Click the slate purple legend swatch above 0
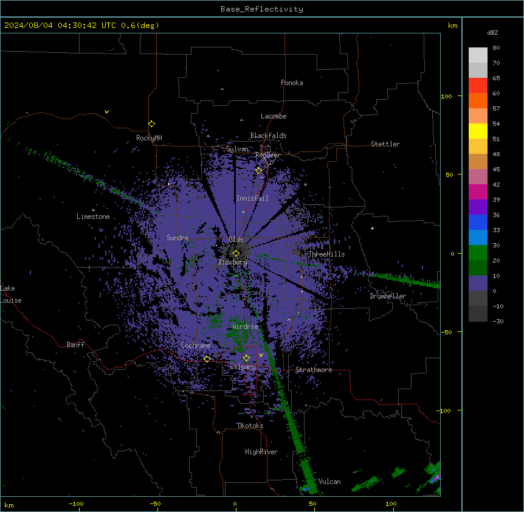 coord(478,283)
